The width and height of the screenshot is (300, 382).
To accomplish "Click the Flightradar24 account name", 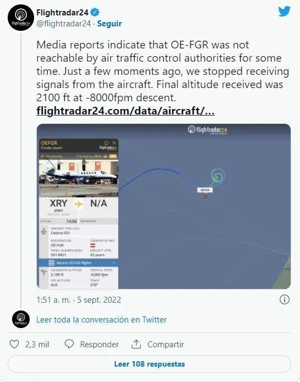I will click(62, 13).
